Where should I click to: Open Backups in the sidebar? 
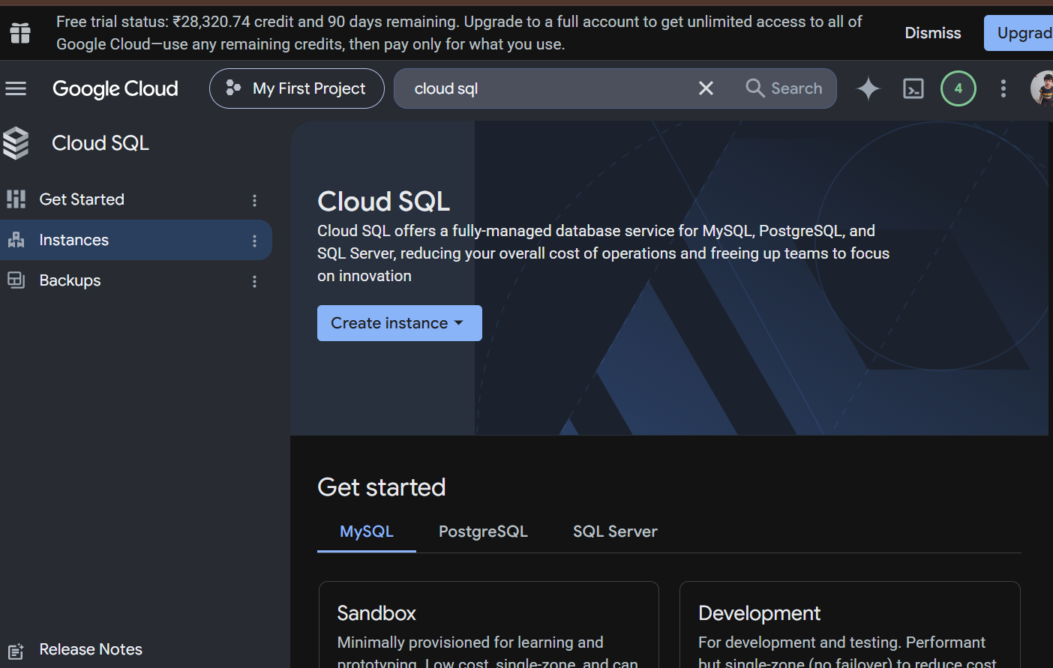coord(136,280)
